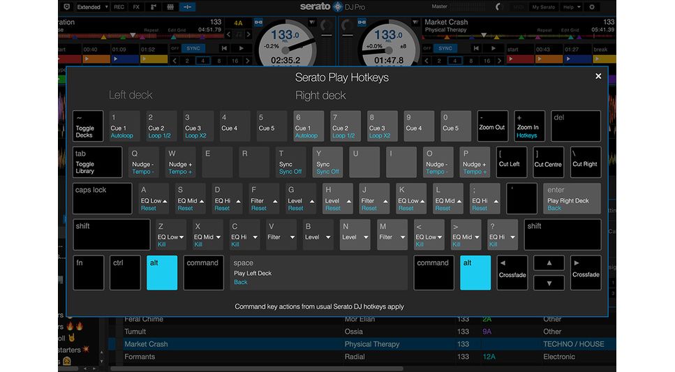
Task: Open the FX panel tab
Action: click(136, 7)
